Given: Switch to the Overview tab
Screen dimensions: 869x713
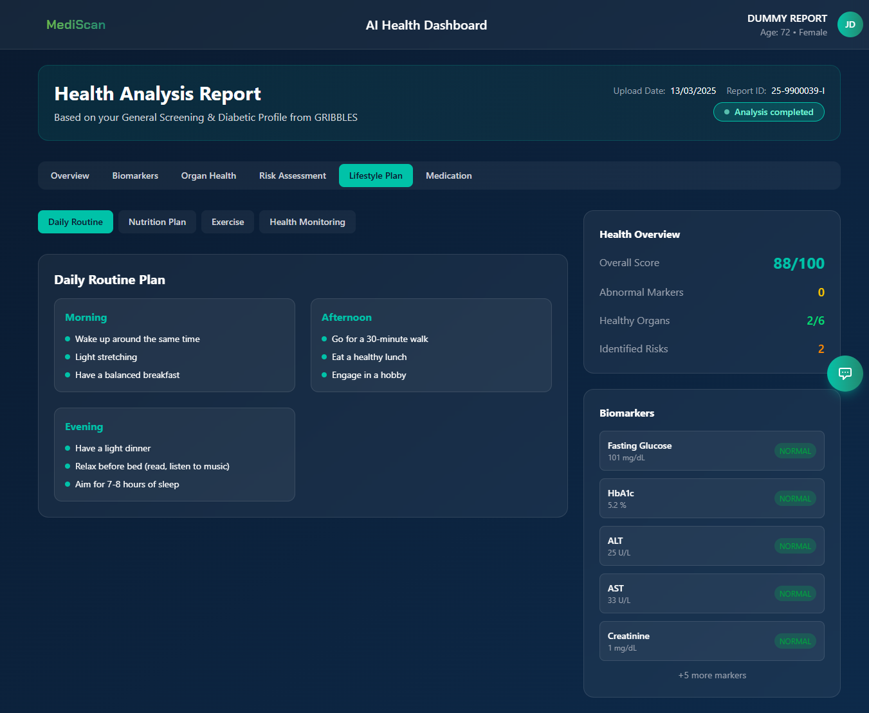Looking at the screenshot, I should point(70,176).
